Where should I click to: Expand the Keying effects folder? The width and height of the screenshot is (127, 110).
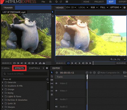click(3, 93)
